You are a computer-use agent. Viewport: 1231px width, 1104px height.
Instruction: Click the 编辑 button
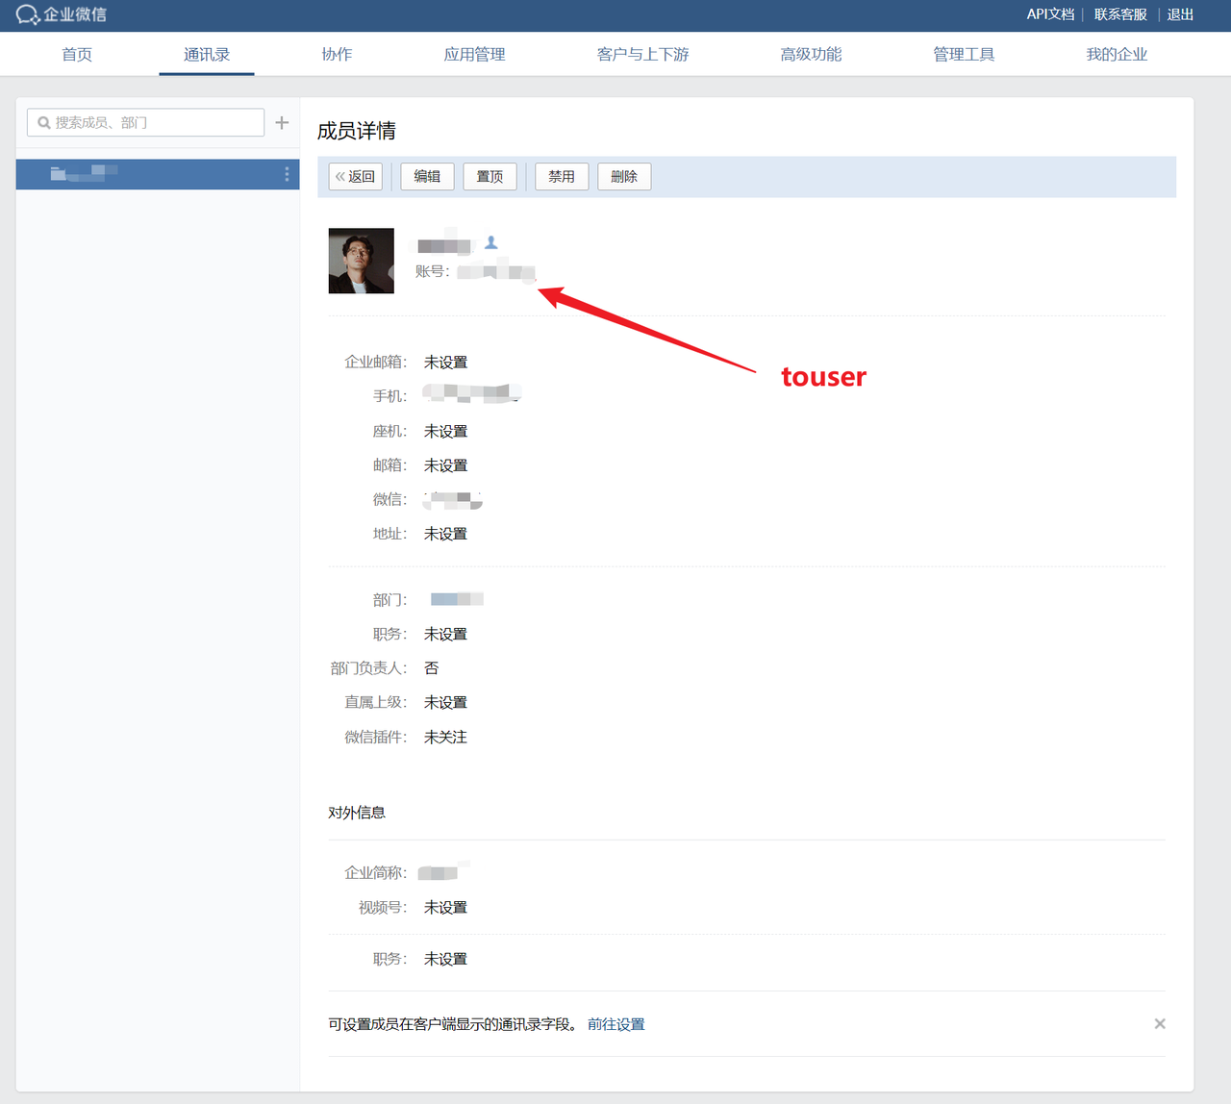click(427, 176)
